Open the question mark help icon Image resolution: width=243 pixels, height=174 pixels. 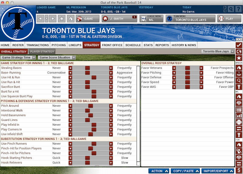point(238,9)
